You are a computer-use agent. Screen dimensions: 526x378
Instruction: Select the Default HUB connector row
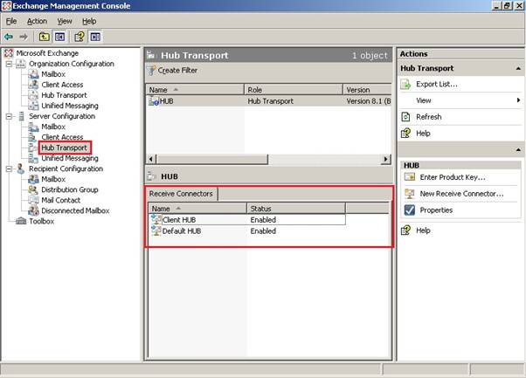248,230
